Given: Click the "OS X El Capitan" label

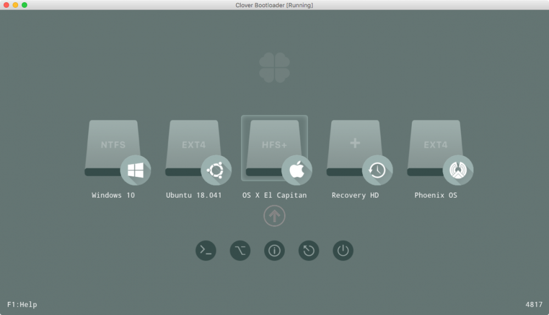Looking at the screenshot, I should 274,195.
